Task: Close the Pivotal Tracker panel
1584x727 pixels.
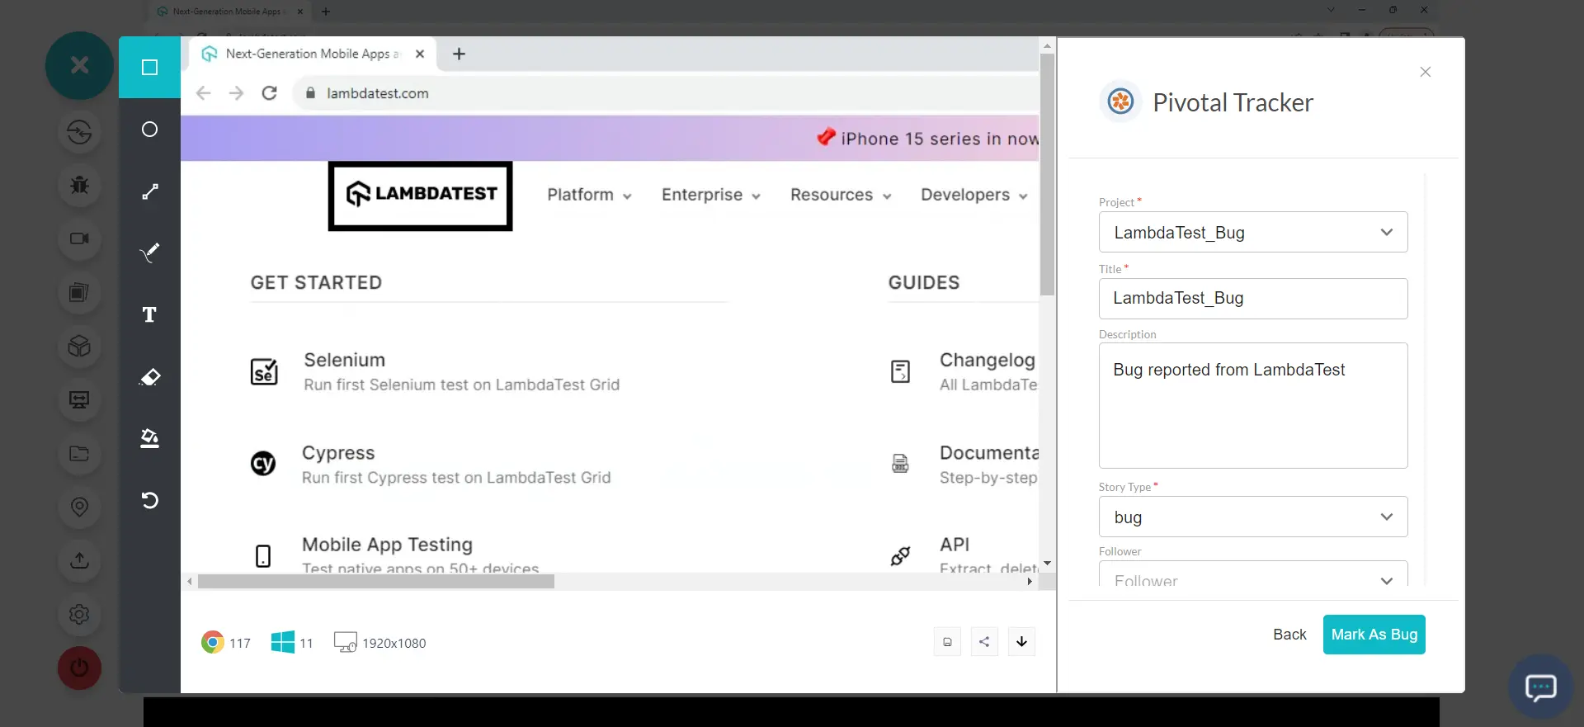Action: coord(1425,72)
